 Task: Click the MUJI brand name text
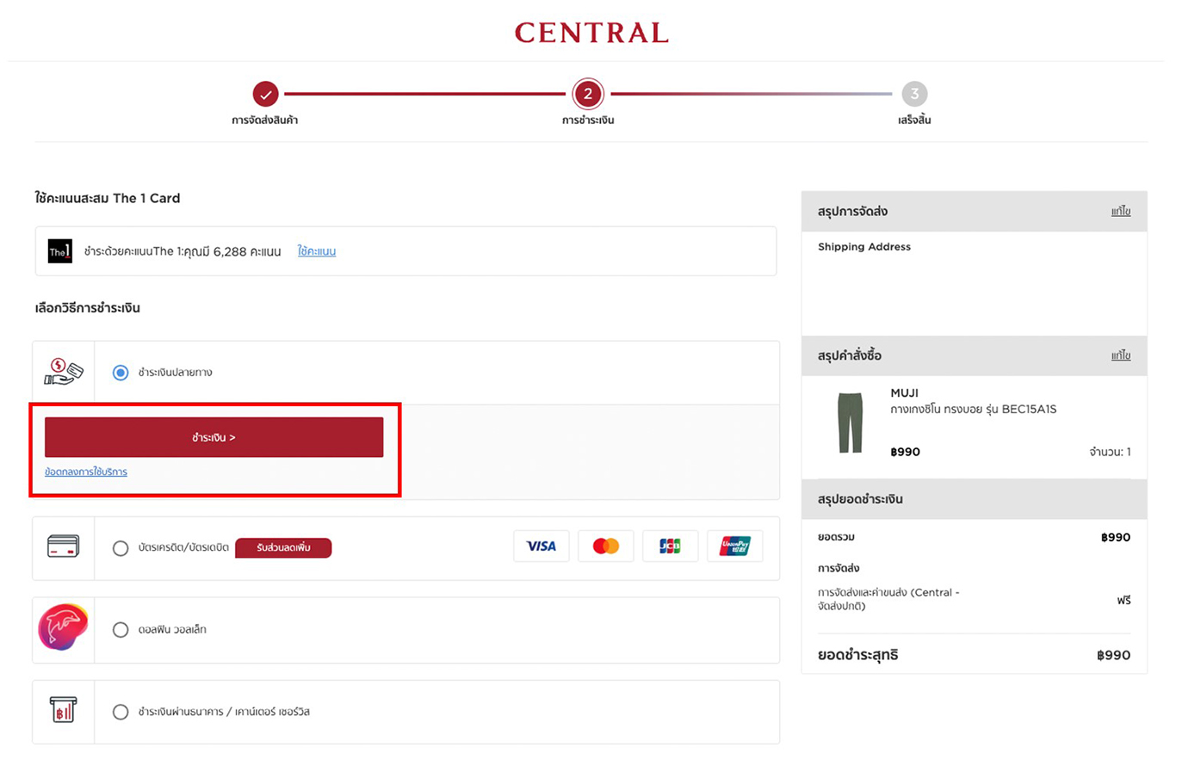pos(905,392)
